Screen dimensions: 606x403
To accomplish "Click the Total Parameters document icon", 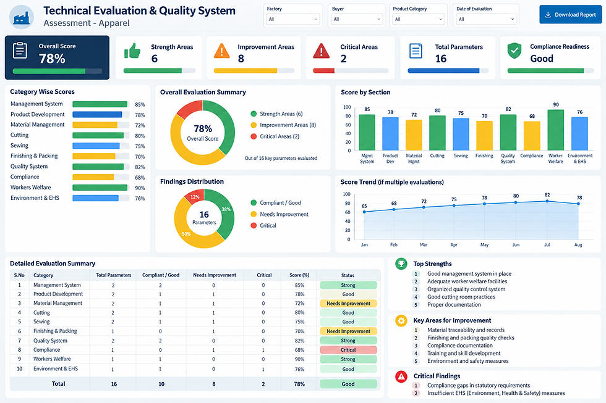I will point(416,51).
